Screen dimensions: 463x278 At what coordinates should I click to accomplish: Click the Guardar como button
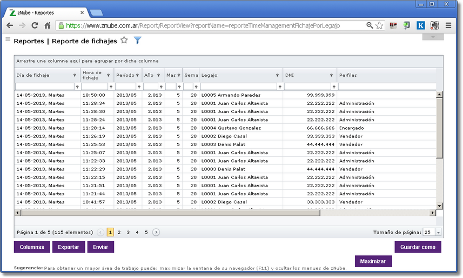tap(418, 247)
